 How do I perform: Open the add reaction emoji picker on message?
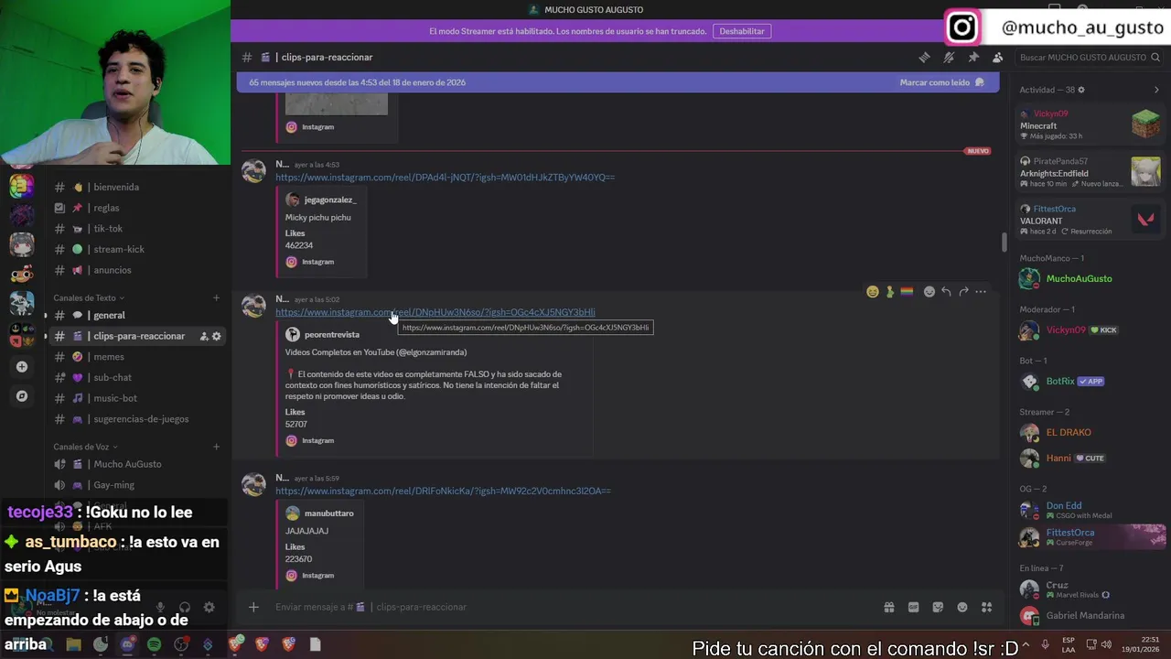coord(929,292)
